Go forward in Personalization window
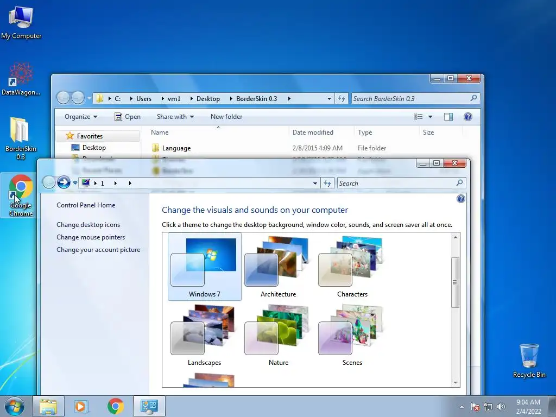The image size is (556, 417). tap(64, 182)
